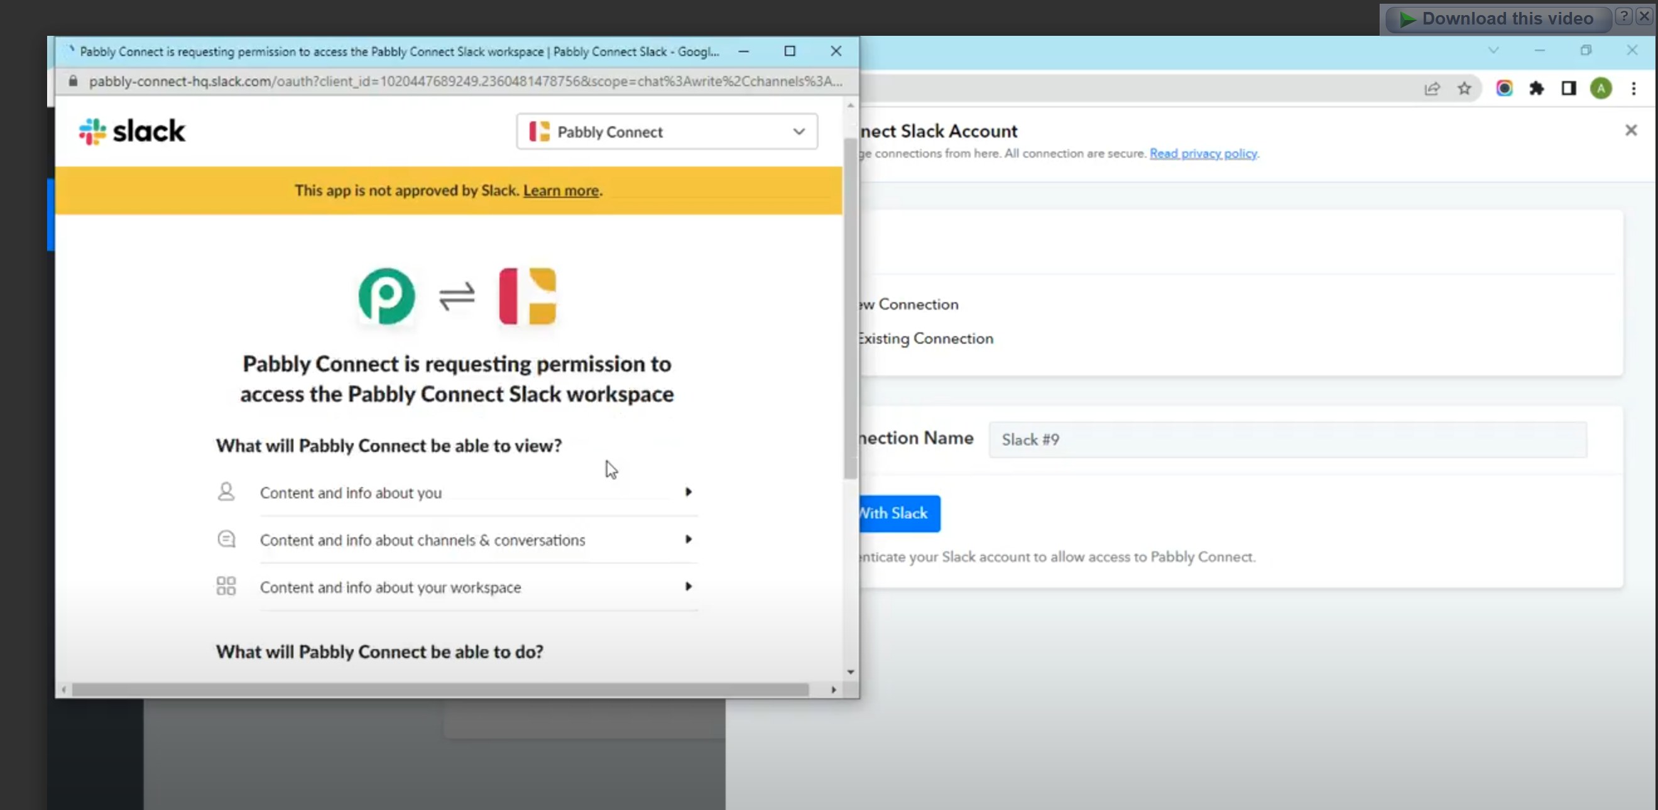The height and width of the screenshot is (810, 1658).
Task: Click the Download this video button
Action: [1498, 19]
